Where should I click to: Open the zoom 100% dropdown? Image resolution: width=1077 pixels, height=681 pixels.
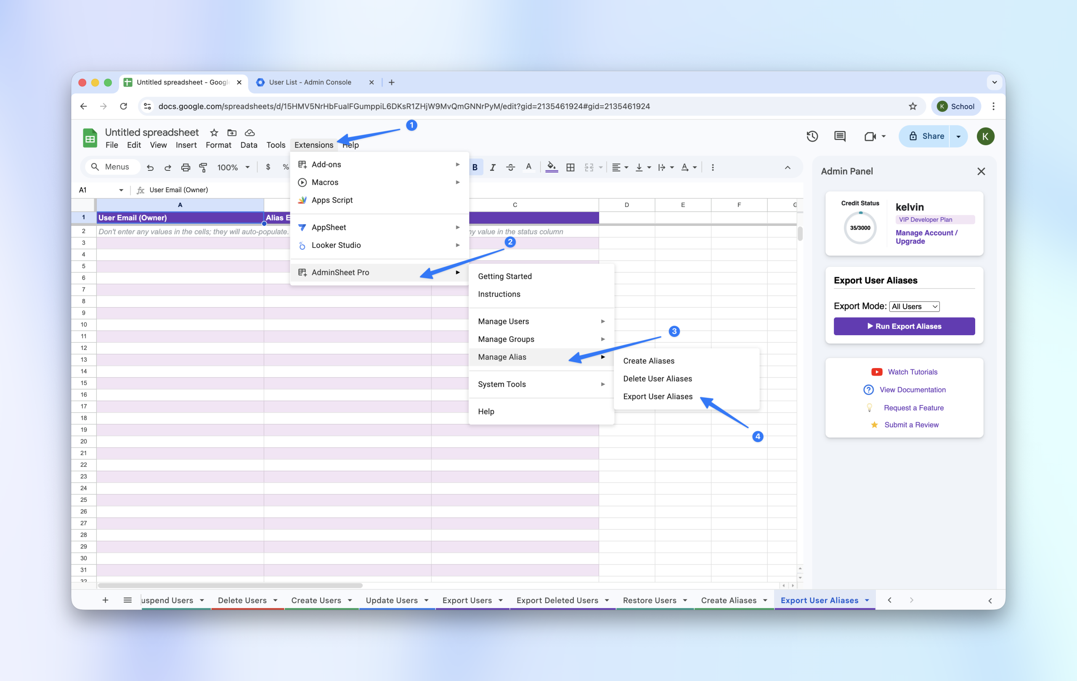coord(233,167)
